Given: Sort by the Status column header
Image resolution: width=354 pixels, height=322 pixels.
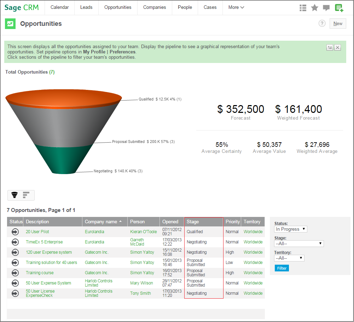Looking at the screenshot, I should pyautogui.click(x=15, y=222).
